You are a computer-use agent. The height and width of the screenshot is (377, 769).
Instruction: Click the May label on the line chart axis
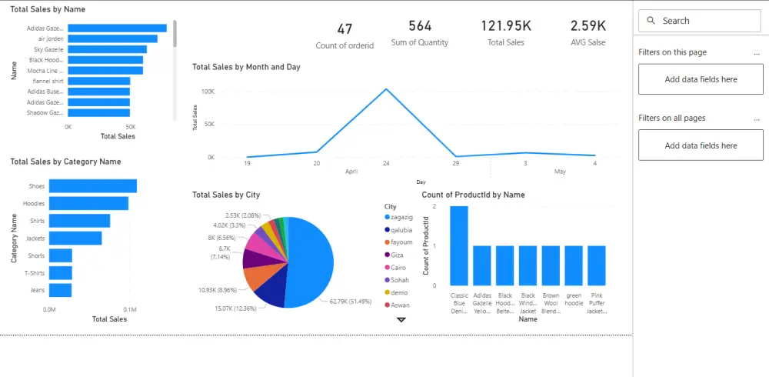click(x=560, y=172)
